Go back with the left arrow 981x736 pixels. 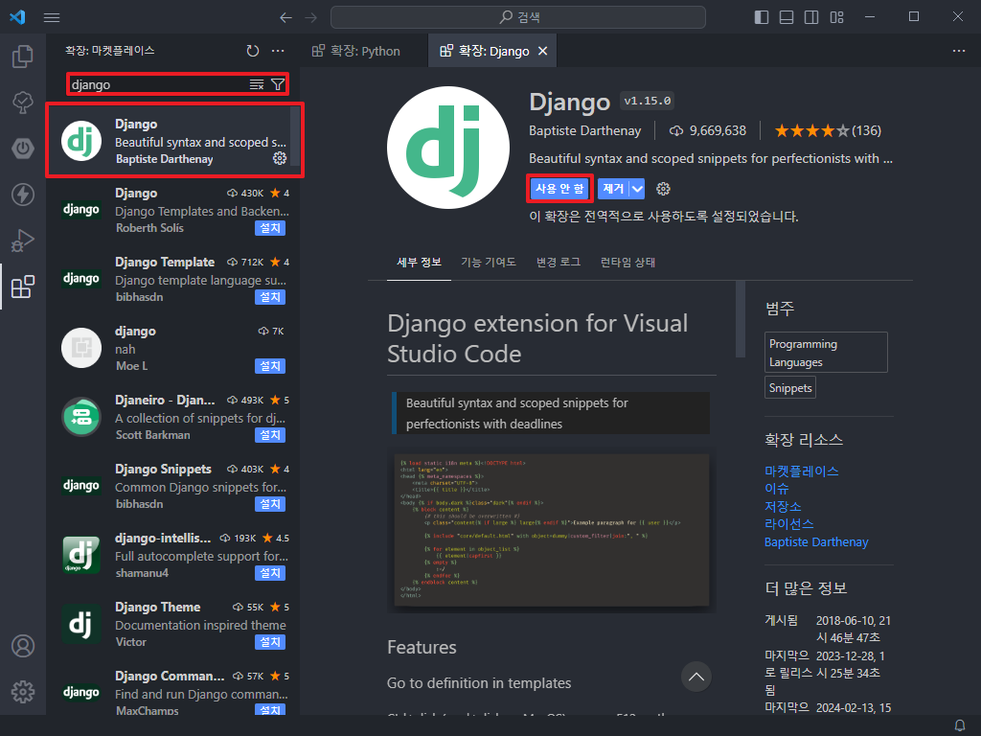point(285,17)
